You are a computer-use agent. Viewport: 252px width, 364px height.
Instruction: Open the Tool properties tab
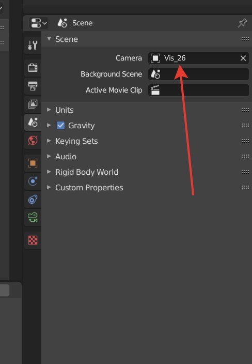pyautogui.click(x=33, y=45)
